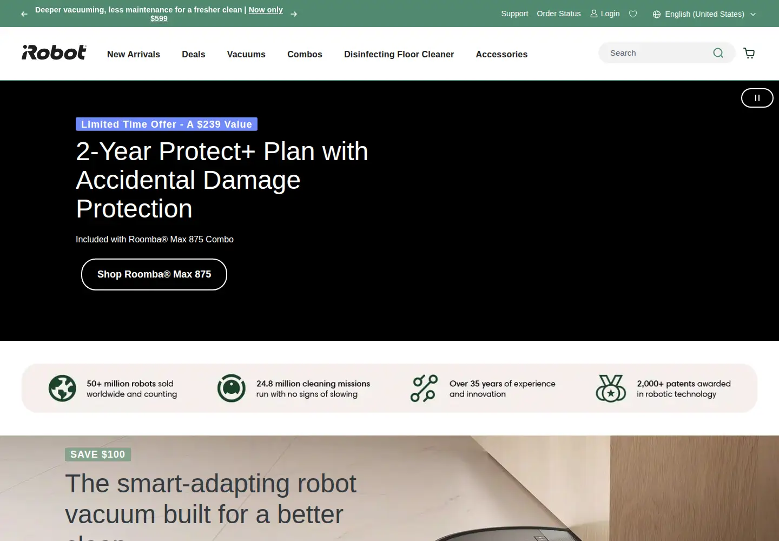Check Order Status link
This screenshot has height=541, width=779.
[559, 14]
